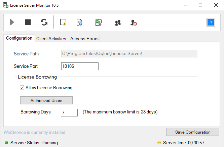Image resolution: width=224 pixels, height=147 pixels.
Task: Click the Authorized Users button
Action: click(x=46, y=100)
